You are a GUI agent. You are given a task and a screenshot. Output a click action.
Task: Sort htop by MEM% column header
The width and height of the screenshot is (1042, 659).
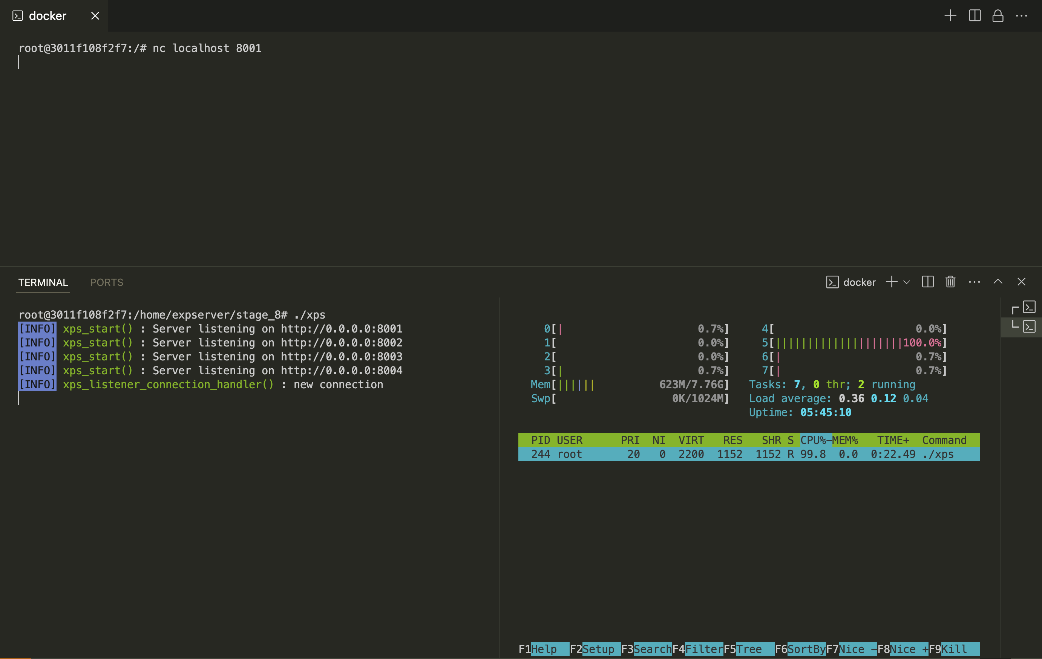[x=845, y=440]
